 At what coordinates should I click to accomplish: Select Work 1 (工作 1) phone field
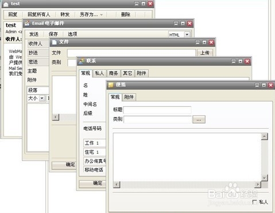pos(95,143)
